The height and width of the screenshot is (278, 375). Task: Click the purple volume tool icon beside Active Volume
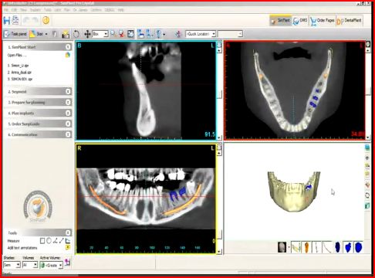pos(67,262)
